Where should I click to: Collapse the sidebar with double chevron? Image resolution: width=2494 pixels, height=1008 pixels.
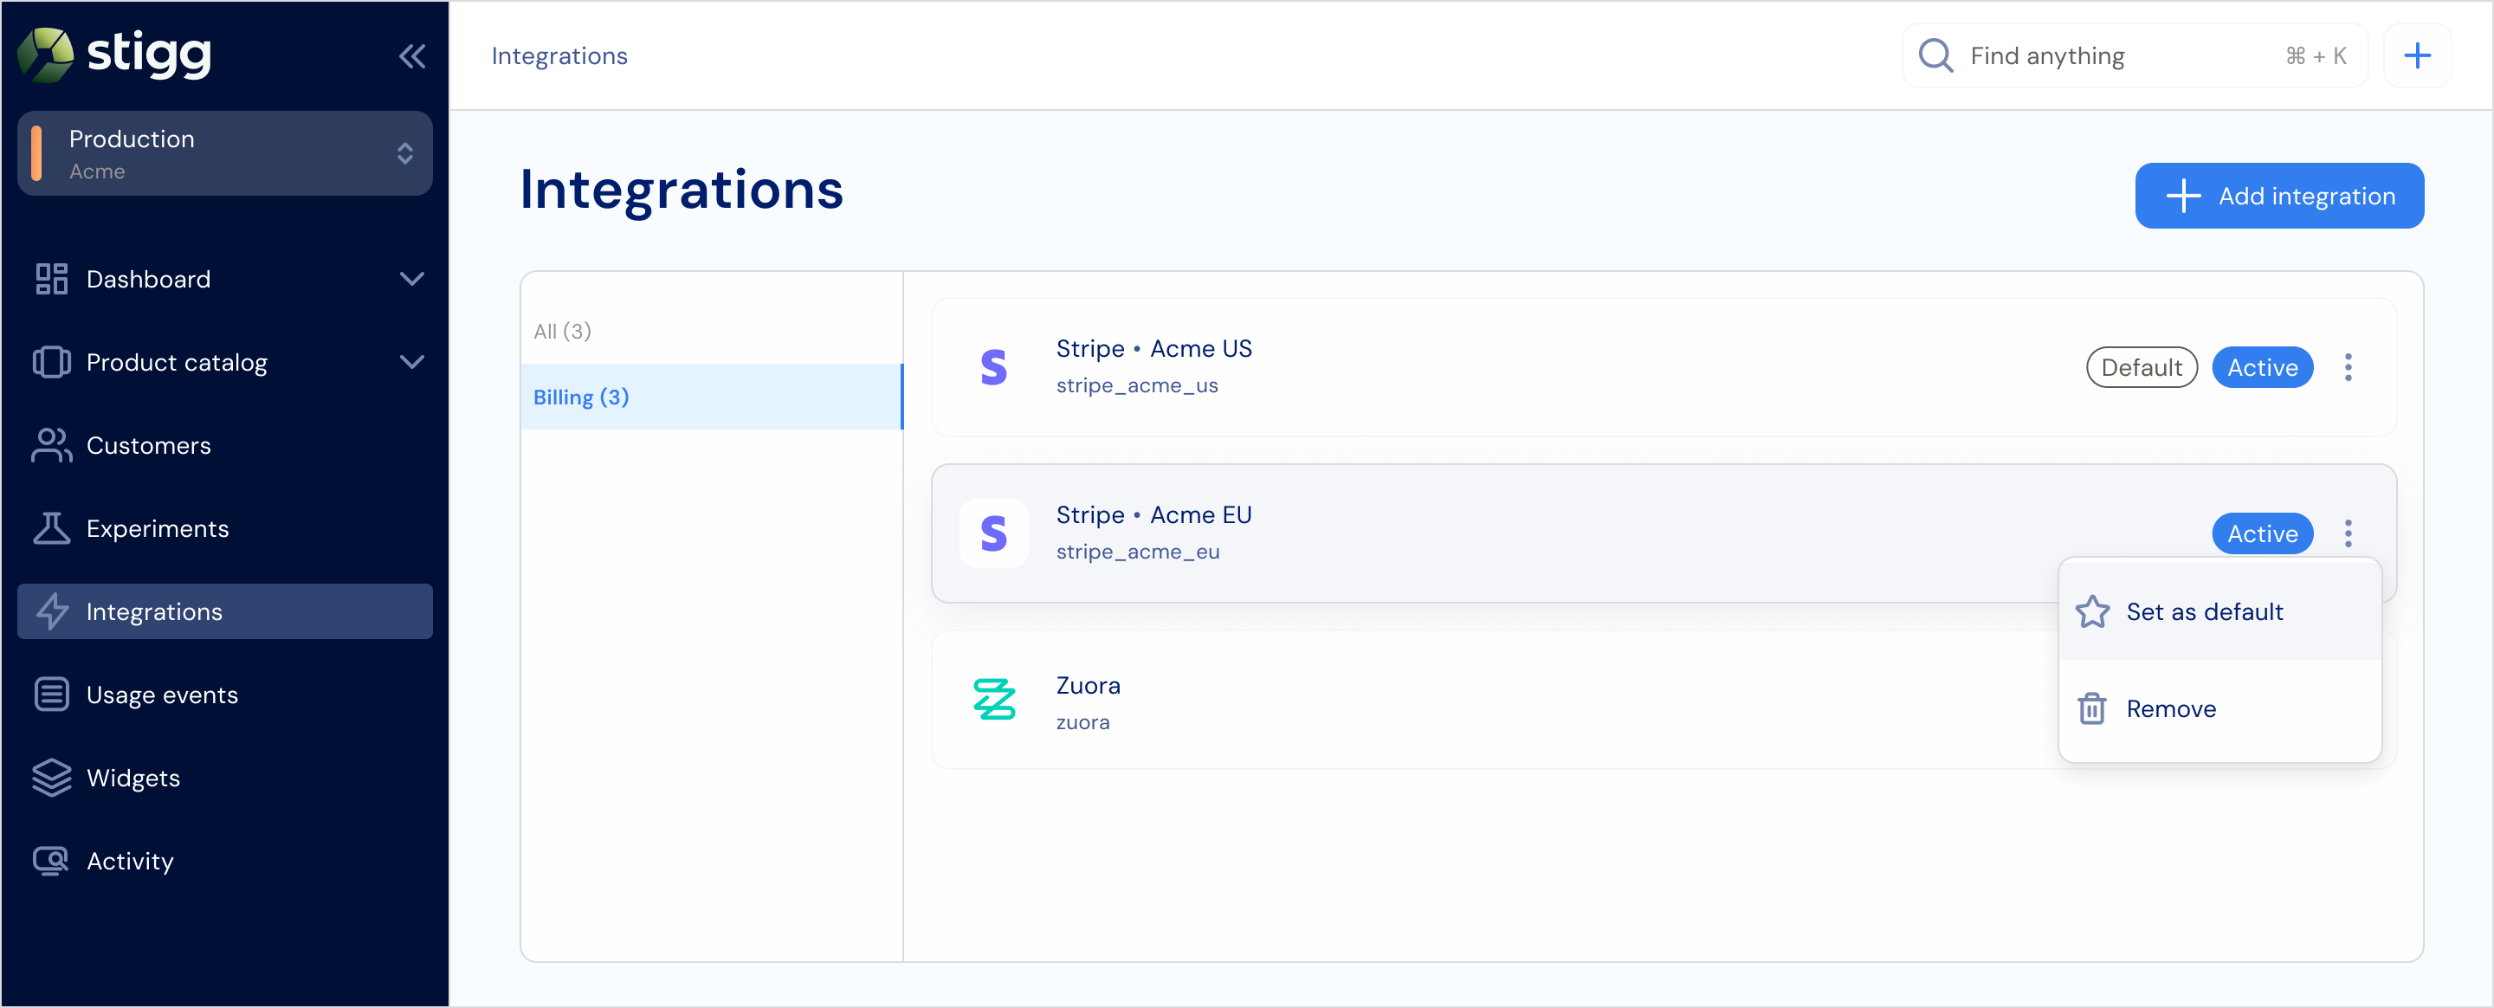pos(411,56)
